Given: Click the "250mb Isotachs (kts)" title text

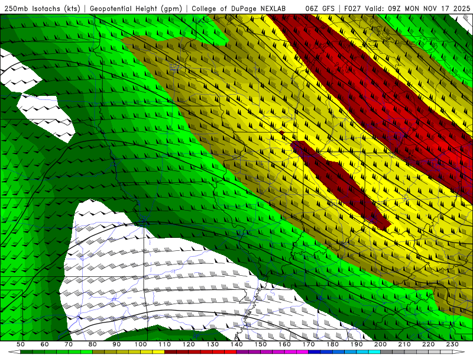Looking at the screenshot, I should pos(42,8).
